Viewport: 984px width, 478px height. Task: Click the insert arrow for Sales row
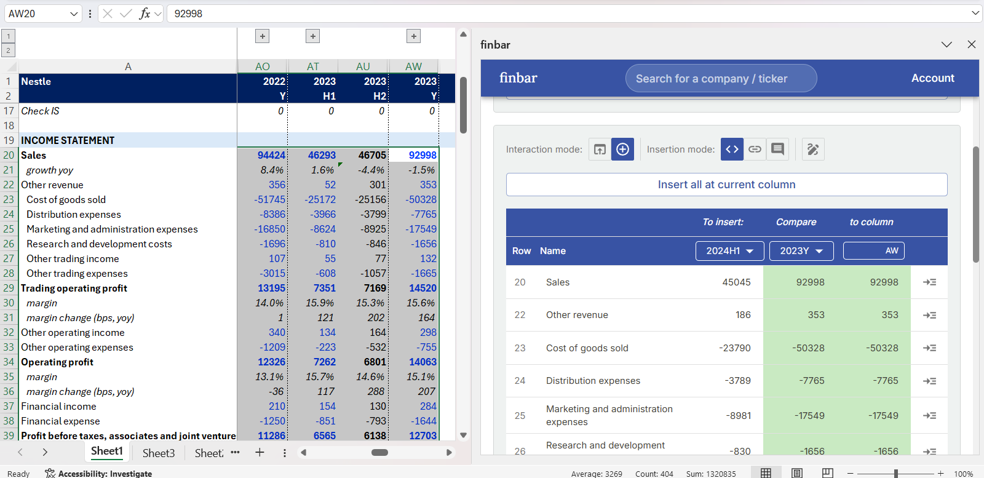tap(929, 282)
